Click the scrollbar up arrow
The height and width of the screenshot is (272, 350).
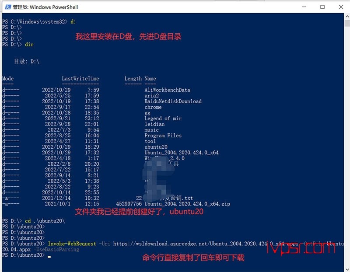tap(347, 16)
